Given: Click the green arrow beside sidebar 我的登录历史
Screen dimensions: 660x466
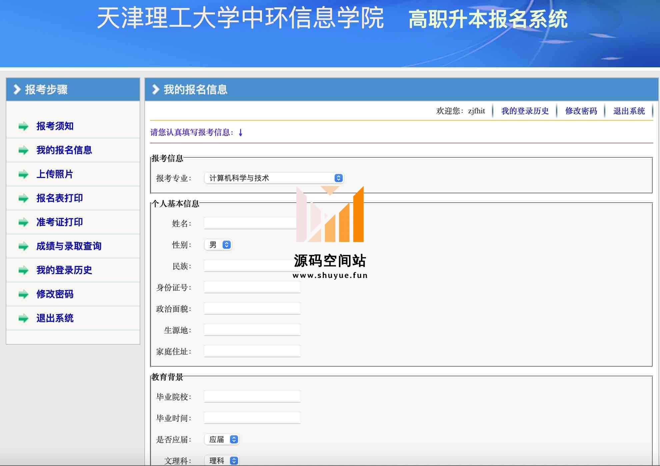Looking at the screenshot, I should (x=23, y=270).
